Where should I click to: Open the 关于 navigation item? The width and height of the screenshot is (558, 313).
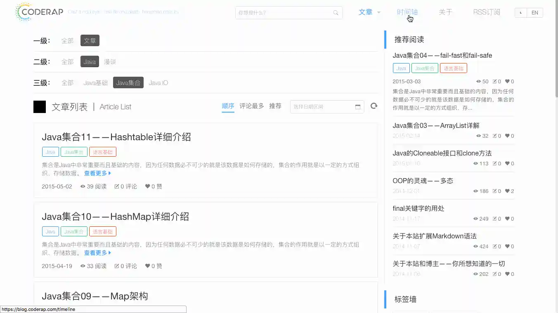click(446, 12)
